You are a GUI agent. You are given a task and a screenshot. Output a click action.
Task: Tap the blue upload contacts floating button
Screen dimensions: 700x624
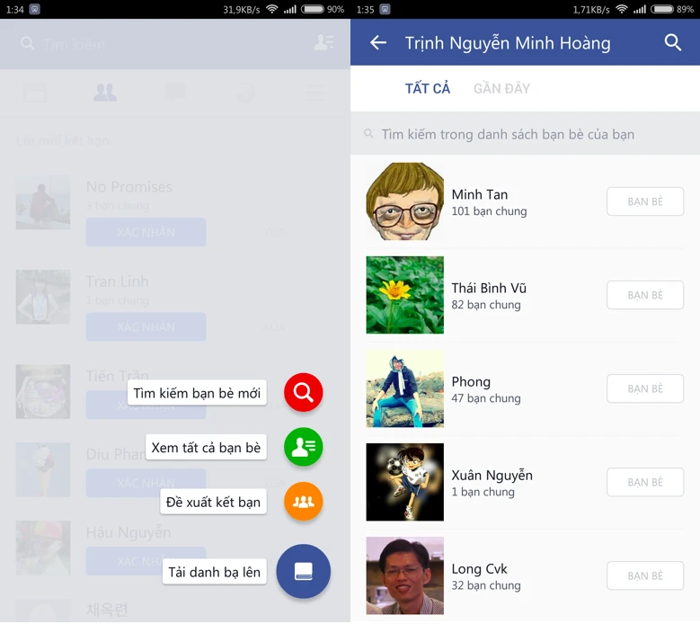303,571
